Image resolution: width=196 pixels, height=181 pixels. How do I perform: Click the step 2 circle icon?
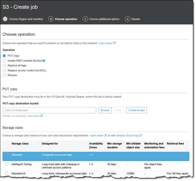[51, 19]
